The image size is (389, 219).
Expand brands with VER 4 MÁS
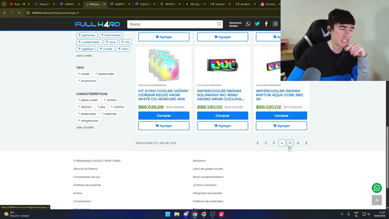click(x=84, y=56)
